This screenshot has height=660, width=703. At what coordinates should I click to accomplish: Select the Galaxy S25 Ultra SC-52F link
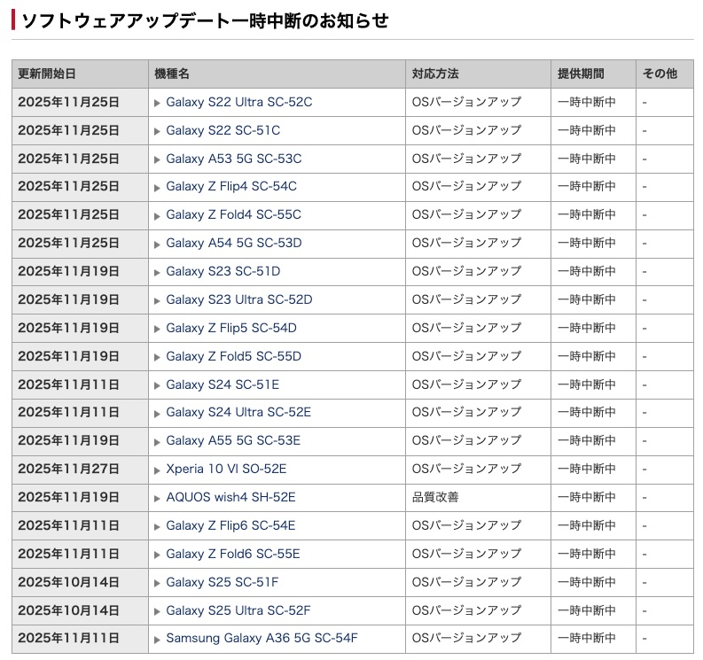(x=238, y=610)
